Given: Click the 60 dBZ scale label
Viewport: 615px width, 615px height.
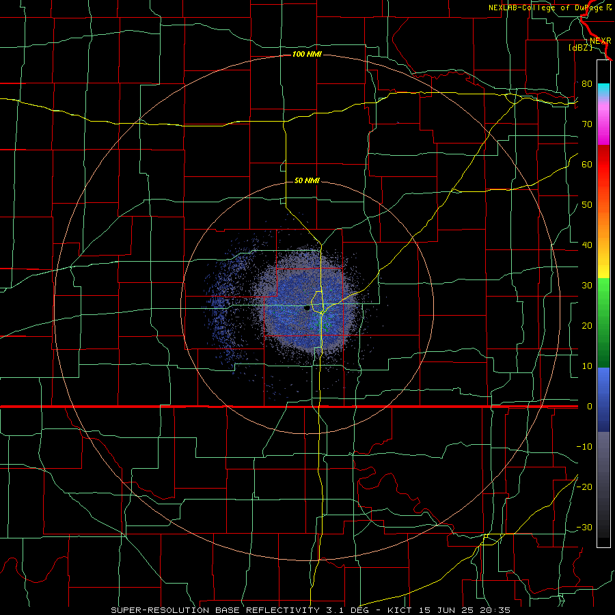Looking at the screenshot, I should 587,164.
